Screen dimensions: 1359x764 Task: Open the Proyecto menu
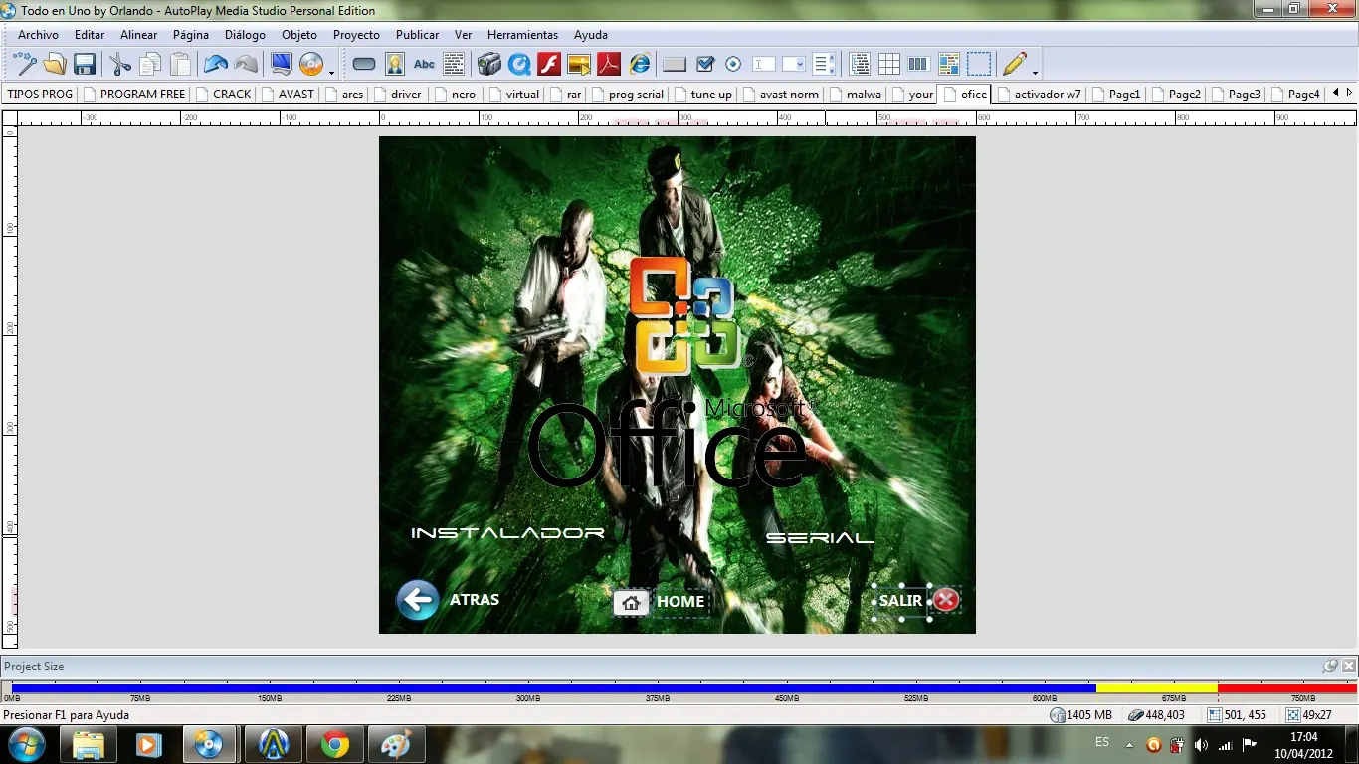356,35
